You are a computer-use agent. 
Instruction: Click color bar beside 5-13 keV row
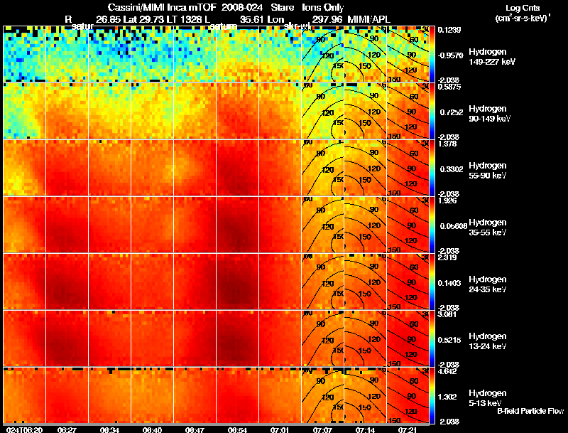(x=432, y=395)
